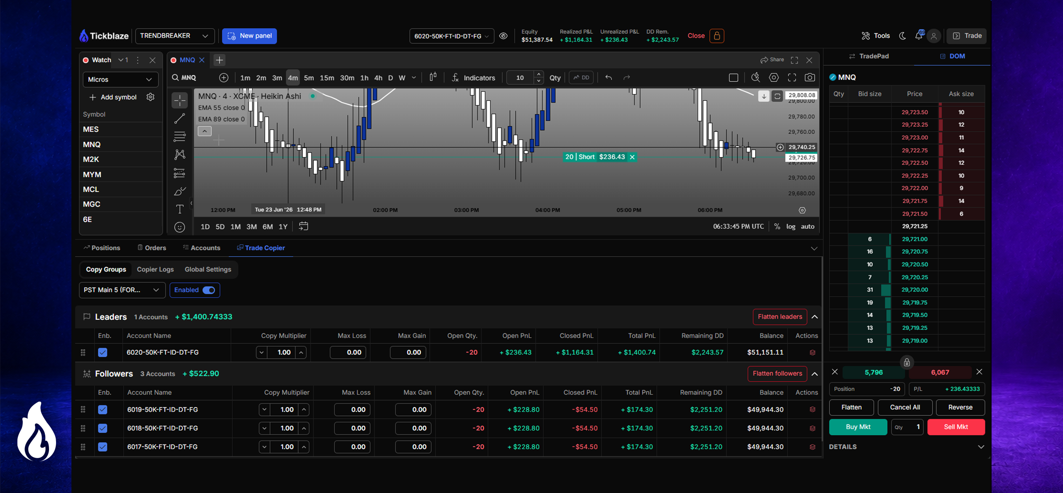The width and height of the screenshot is (1063, 493).
Task: Open the Micros watchlist dropdown
Action: (120, 79)
